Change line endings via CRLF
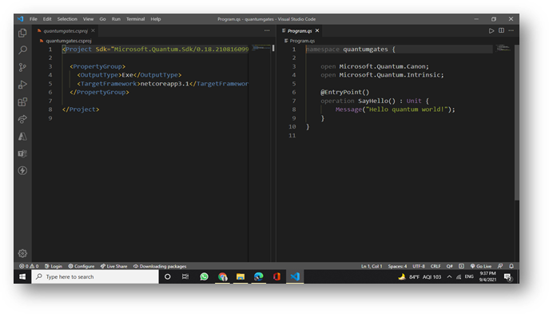Screen dimensions: 549x314 coord(436,266)
